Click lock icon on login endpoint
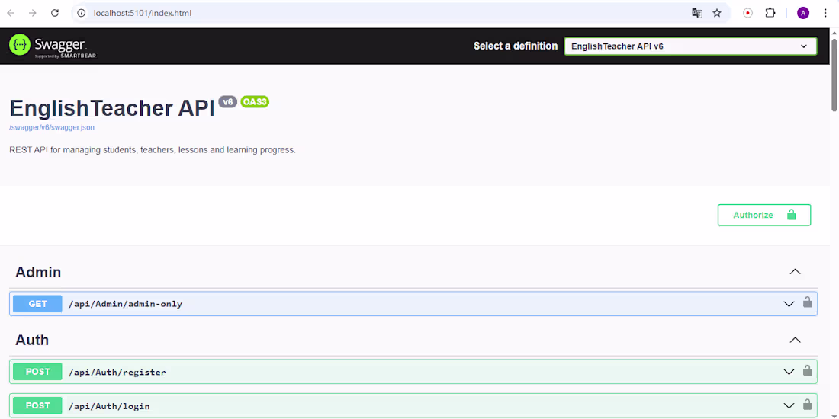This screenshot has height=419, width=839. point(807,405)
